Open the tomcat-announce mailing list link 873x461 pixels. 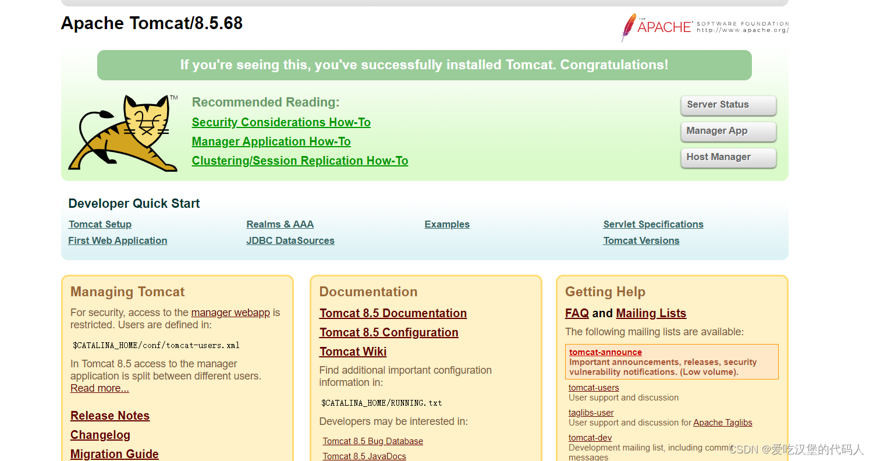point(605,352)
